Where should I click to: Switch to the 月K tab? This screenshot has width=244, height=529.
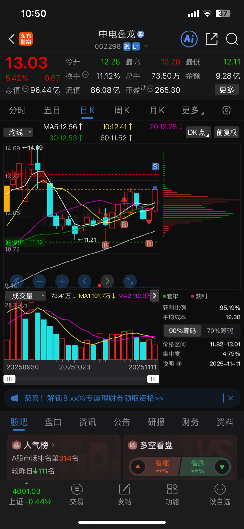(157, 110)
